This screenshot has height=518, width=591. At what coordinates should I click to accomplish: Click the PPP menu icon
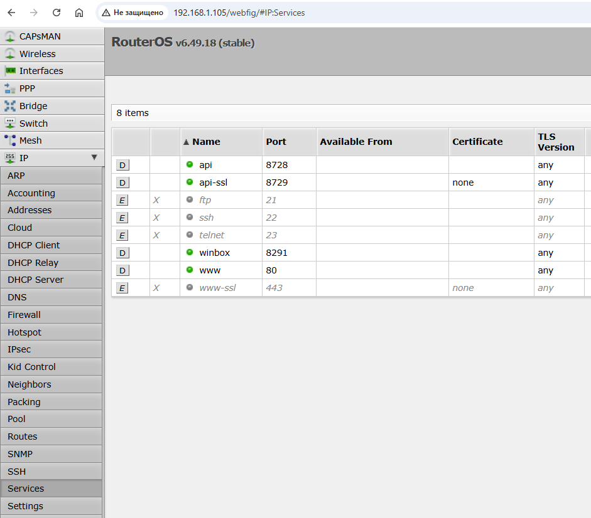10,88
